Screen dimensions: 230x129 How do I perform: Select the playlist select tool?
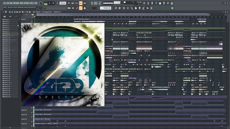[x=25, y=12]
